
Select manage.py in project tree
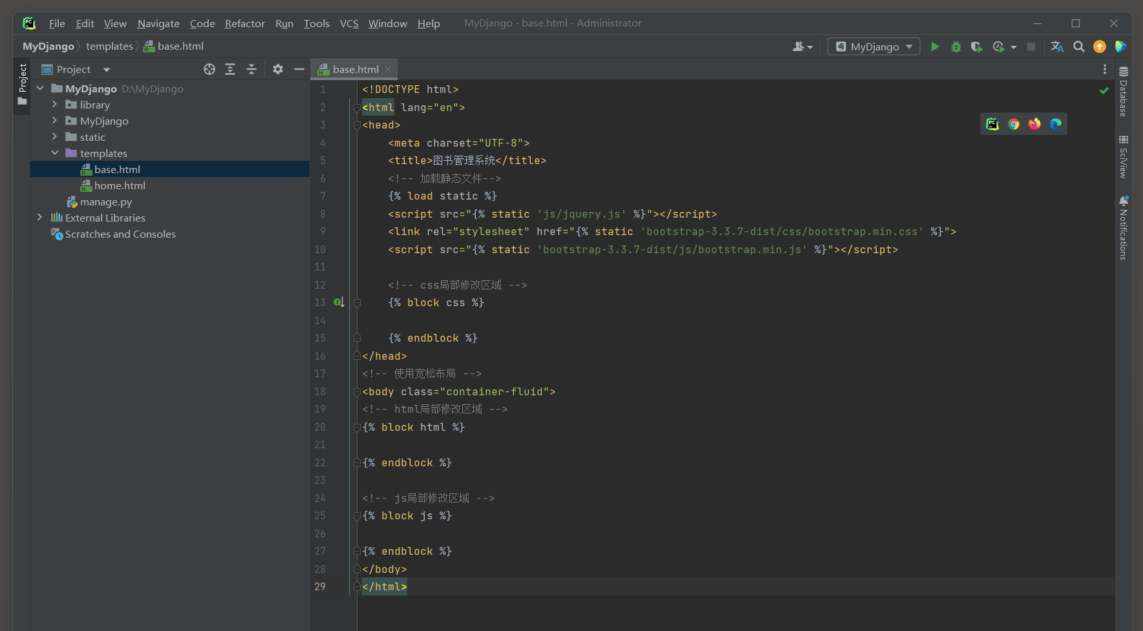pyautogui.click(x=106, y=202)
